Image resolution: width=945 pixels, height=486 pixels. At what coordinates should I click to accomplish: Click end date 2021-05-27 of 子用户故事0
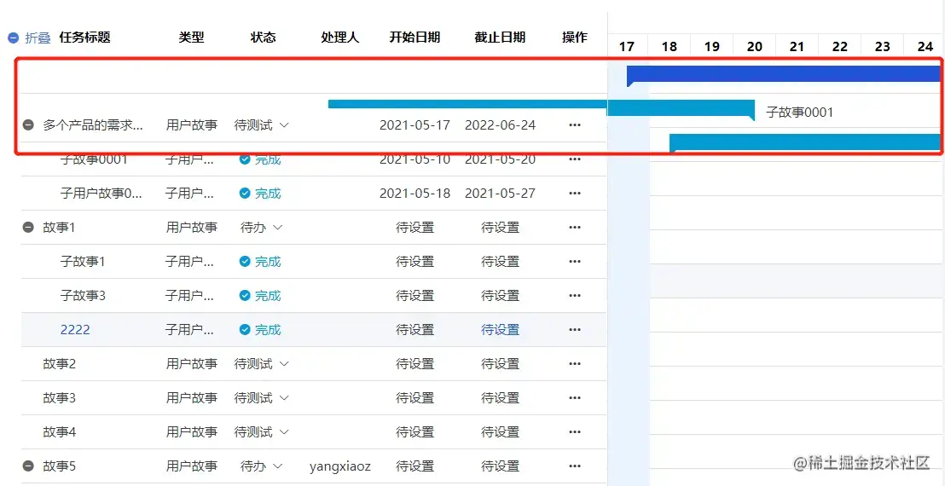point(501,194)
